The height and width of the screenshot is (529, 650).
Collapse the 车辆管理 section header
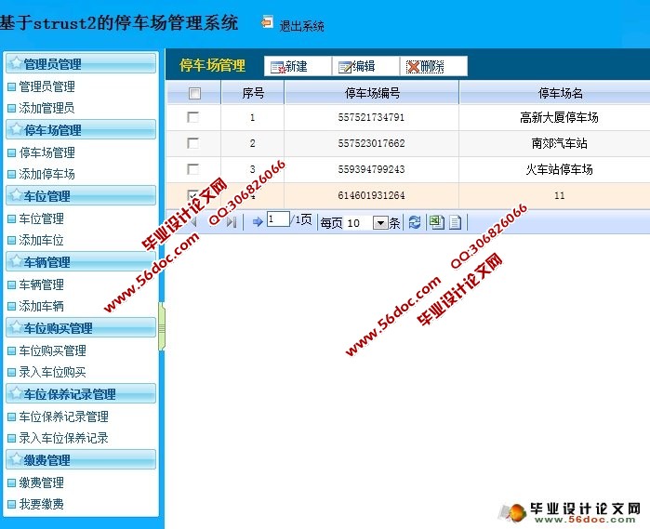pyautogui.click(x=81, y=261)
